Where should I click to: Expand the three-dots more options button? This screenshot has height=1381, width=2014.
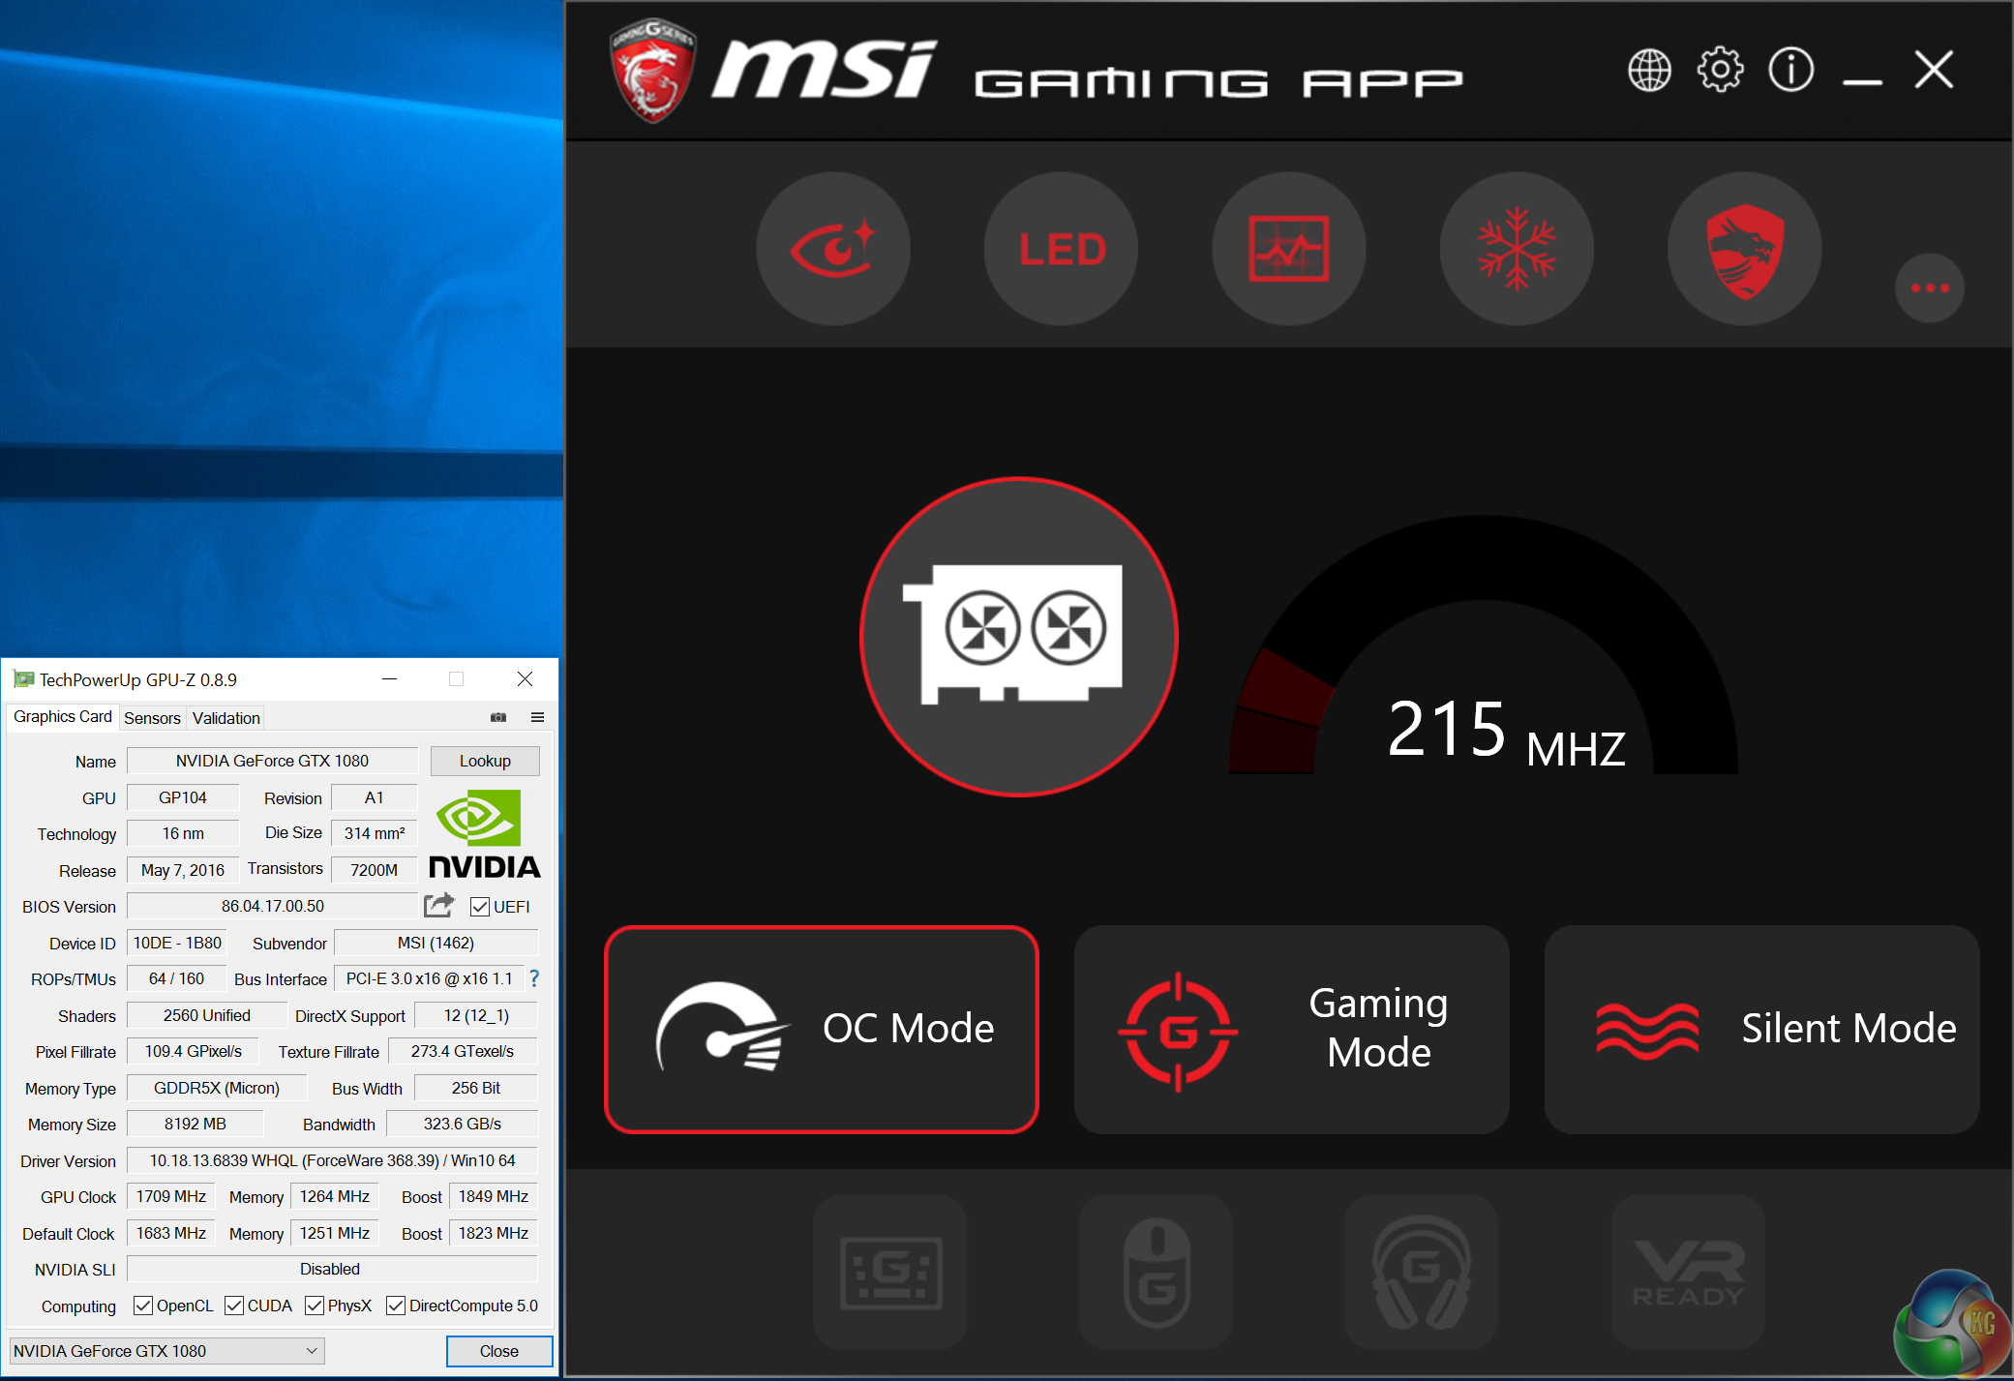[1929, 287]
